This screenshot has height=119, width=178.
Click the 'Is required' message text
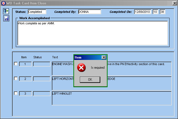98,68
